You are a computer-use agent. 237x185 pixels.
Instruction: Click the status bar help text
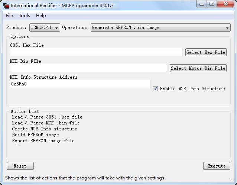(x=85, y=178)
